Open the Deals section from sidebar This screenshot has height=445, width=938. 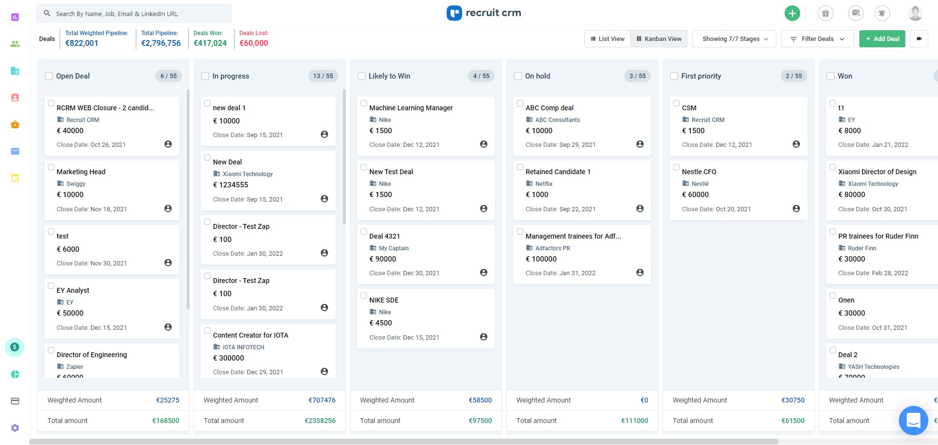tap(15, 347)
